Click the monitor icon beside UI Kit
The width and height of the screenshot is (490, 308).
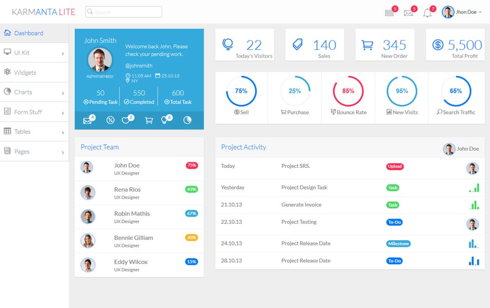click(7, 52)
